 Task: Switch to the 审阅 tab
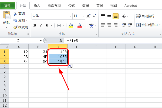coord(100,6)
